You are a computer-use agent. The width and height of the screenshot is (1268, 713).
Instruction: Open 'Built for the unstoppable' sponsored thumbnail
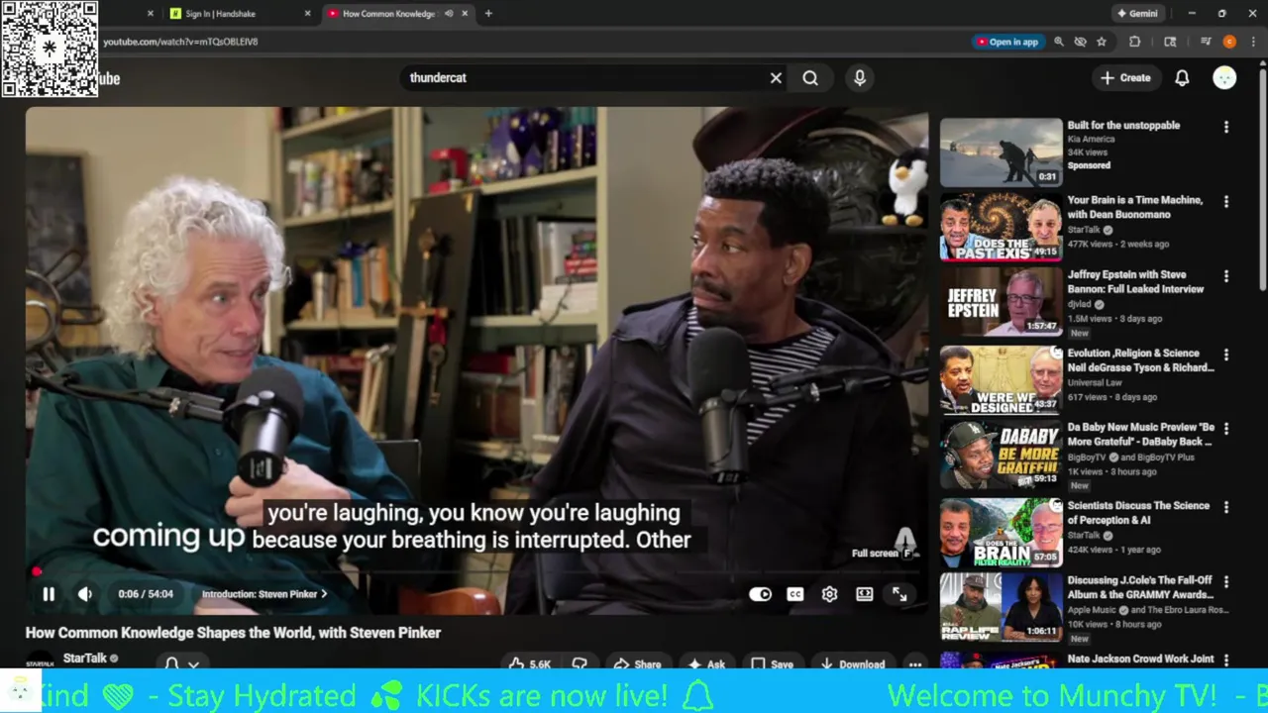coord(1001,153)
